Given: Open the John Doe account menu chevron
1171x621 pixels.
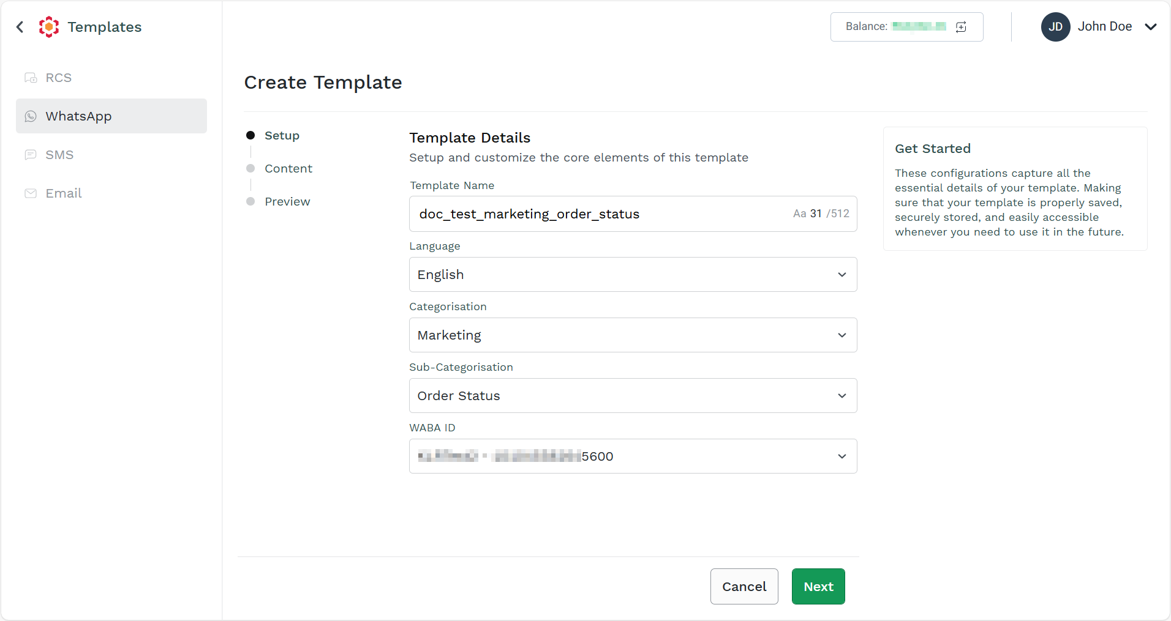Looking at the screenshot, I should [1151, 27].
